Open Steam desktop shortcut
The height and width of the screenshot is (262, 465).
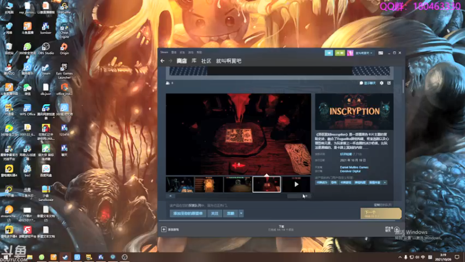46,69
